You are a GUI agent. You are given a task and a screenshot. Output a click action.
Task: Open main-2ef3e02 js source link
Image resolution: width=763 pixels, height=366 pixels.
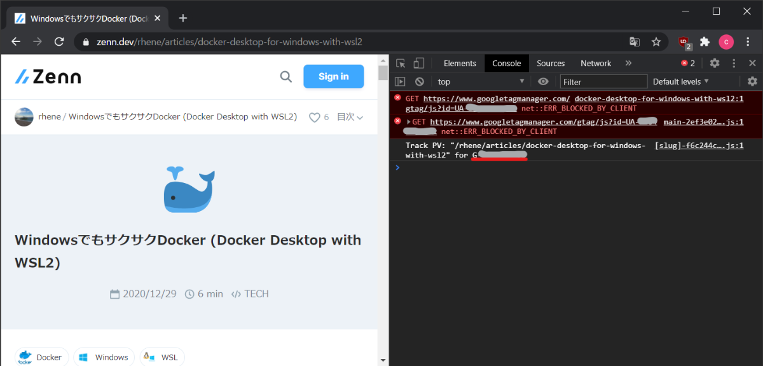pyautogui.click(x=703, y=122)
